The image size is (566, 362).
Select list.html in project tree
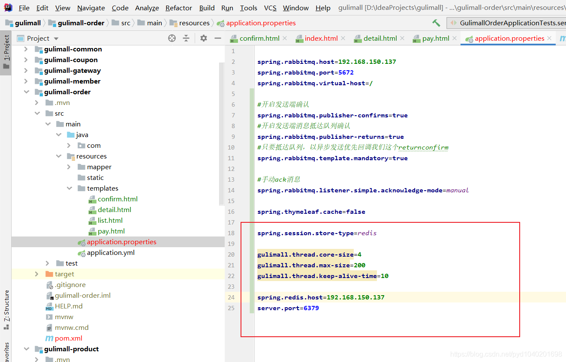[x=105, y=220]
